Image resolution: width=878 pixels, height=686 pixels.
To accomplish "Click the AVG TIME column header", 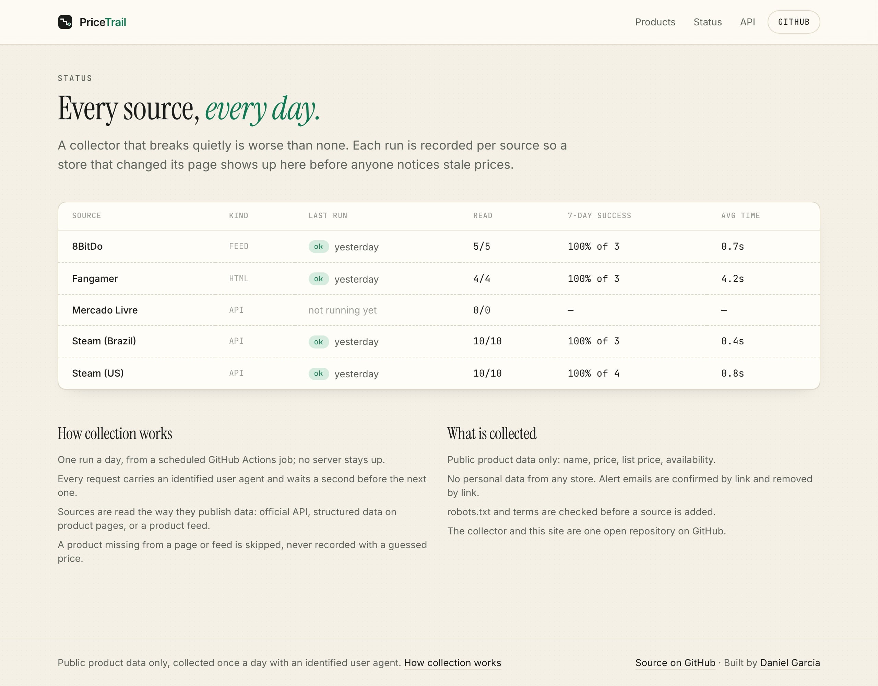I will coord(740,215).
